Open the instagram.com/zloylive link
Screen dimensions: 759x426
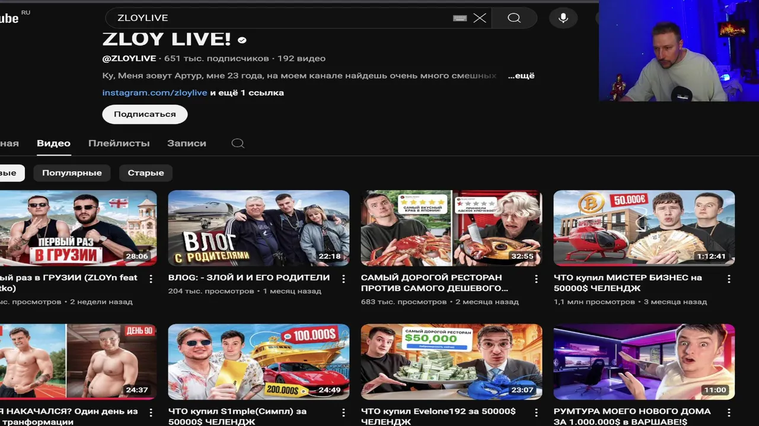click(x=155, y=93)
